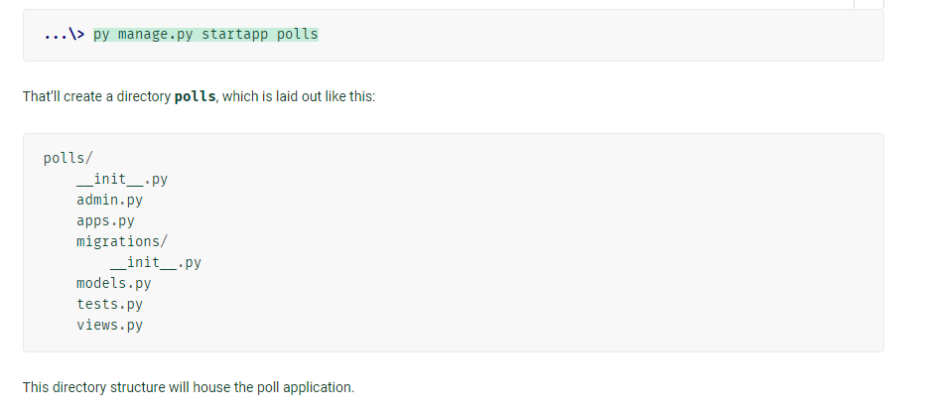Select the 'admin.py' file entry
930x414 pixels.
click(x=110, y=200)
